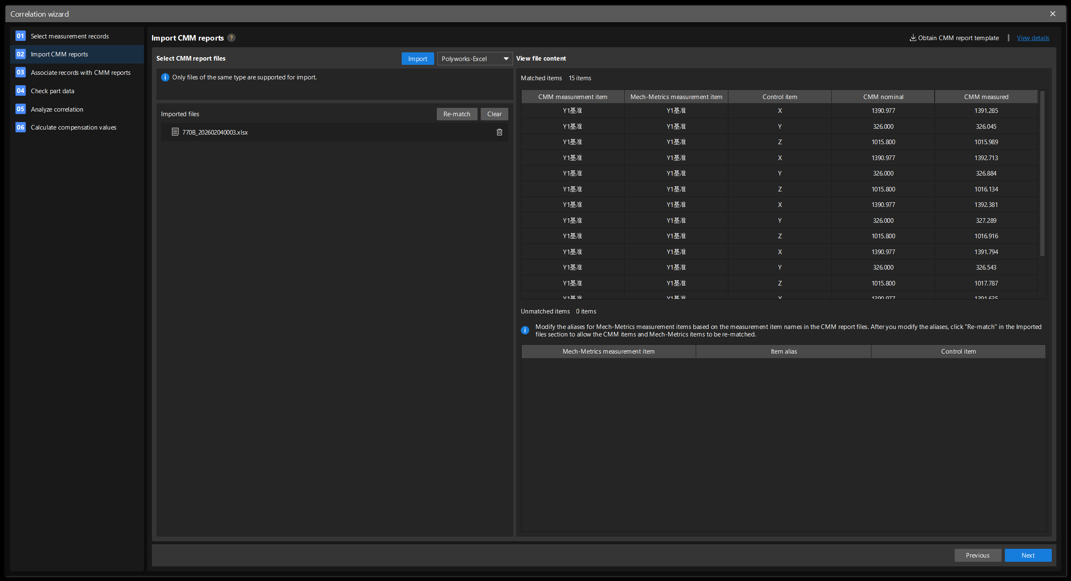Click Next to proceed
Image resolution: width=1071 pixels, height=581 pixels.
click(x=1028, y=555)
